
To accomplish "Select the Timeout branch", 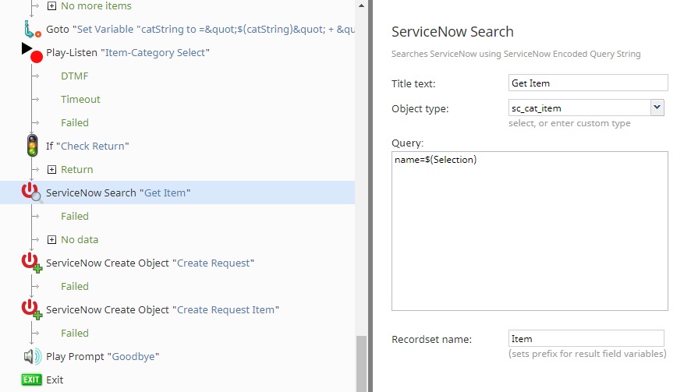I will pyautogui.click(x=80, y=99).
